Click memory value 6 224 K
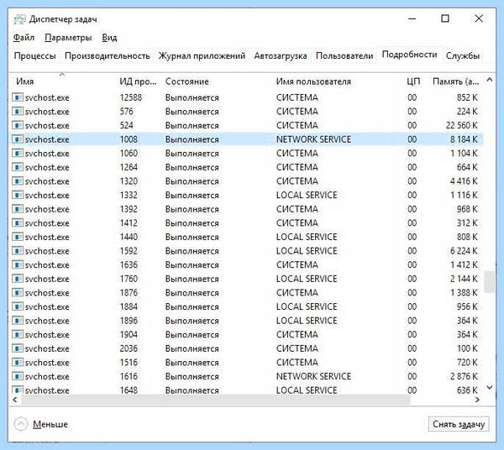 point(464,250)
